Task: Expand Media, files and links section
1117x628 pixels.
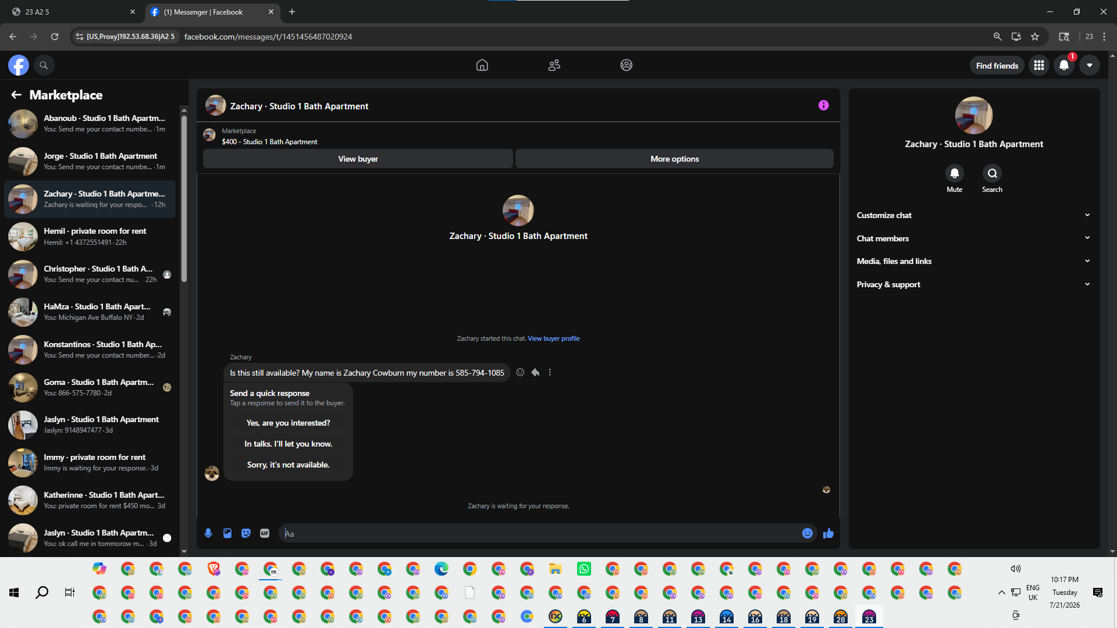Action: pyautogui.click(x=973, y=262)
